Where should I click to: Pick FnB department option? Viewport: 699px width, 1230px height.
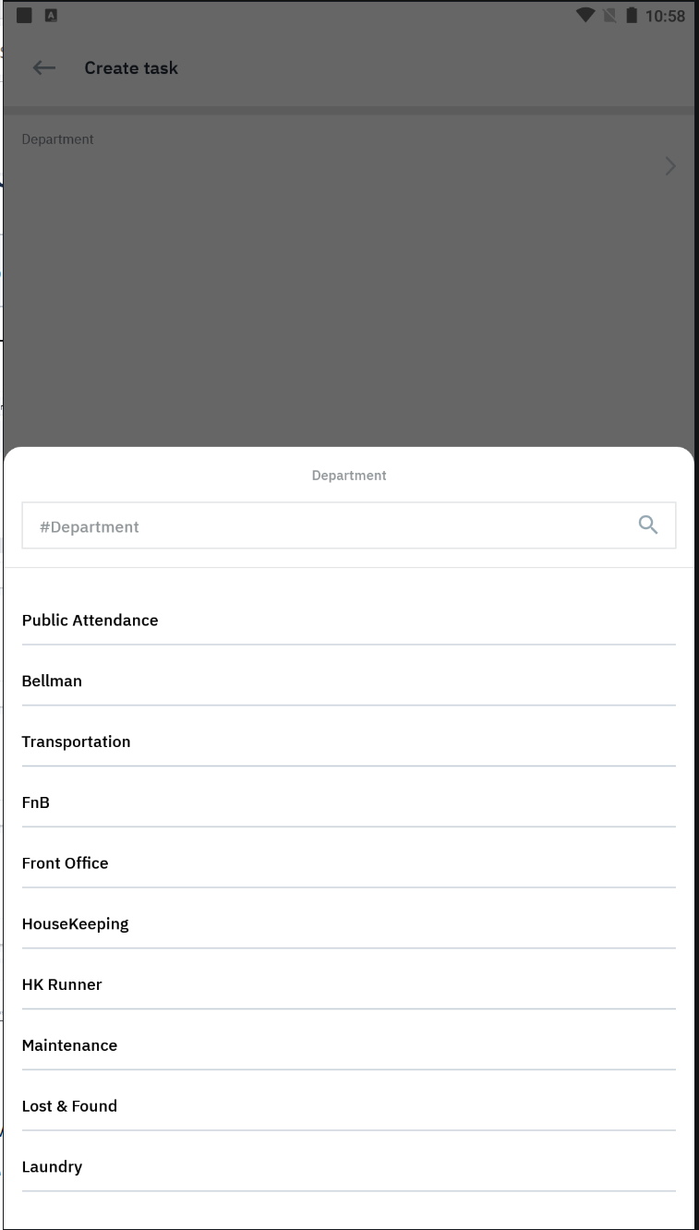(x=36, y=803)
